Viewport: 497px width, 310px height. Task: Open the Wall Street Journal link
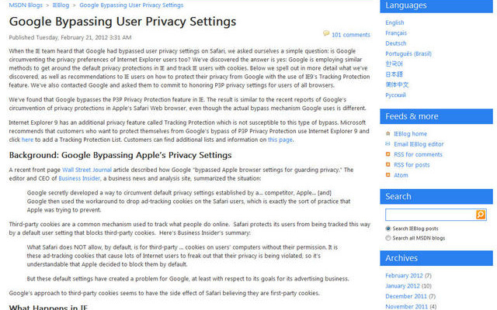pyautogui.click(x=87, y=170)
